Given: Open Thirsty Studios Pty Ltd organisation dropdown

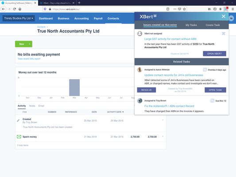Looking at the screenshot, I should [19, 18].
